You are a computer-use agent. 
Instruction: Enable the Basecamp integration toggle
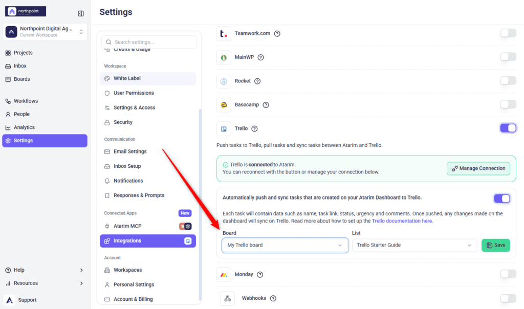(508, 104)
